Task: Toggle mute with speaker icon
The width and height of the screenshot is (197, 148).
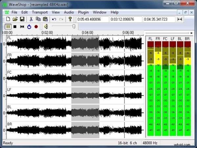Action: point(46,27)
